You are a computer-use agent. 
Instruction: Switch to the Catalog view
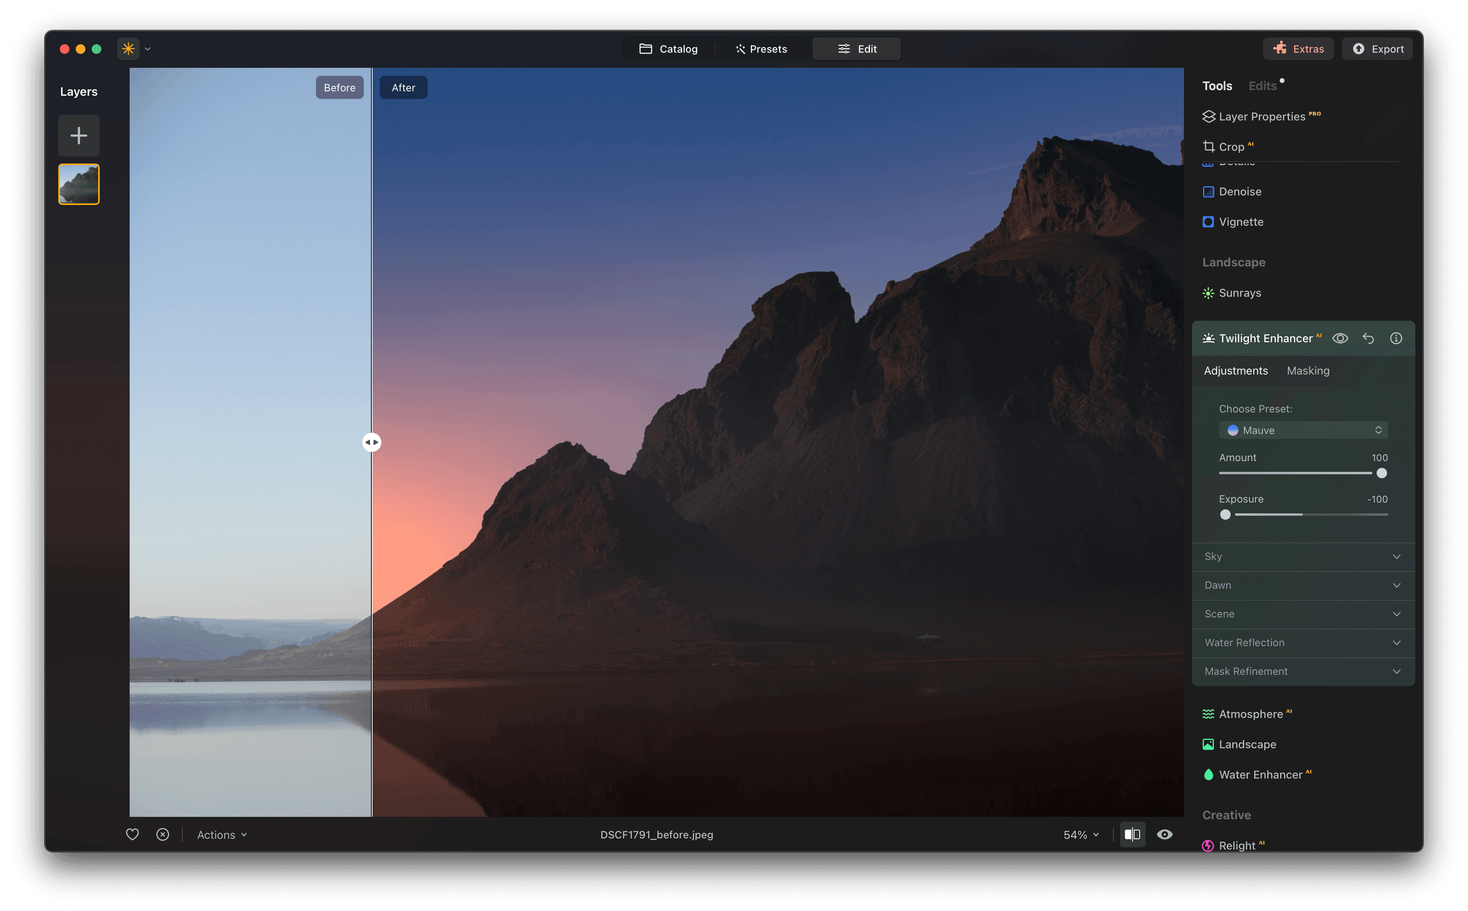[668, 49]
